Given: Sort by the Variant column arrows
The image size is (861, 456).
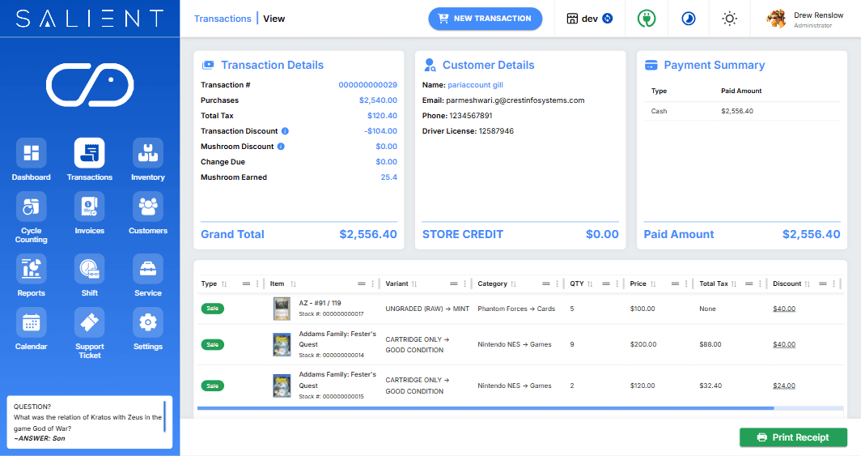Looking at the screenshot, I should pos(414,284).
